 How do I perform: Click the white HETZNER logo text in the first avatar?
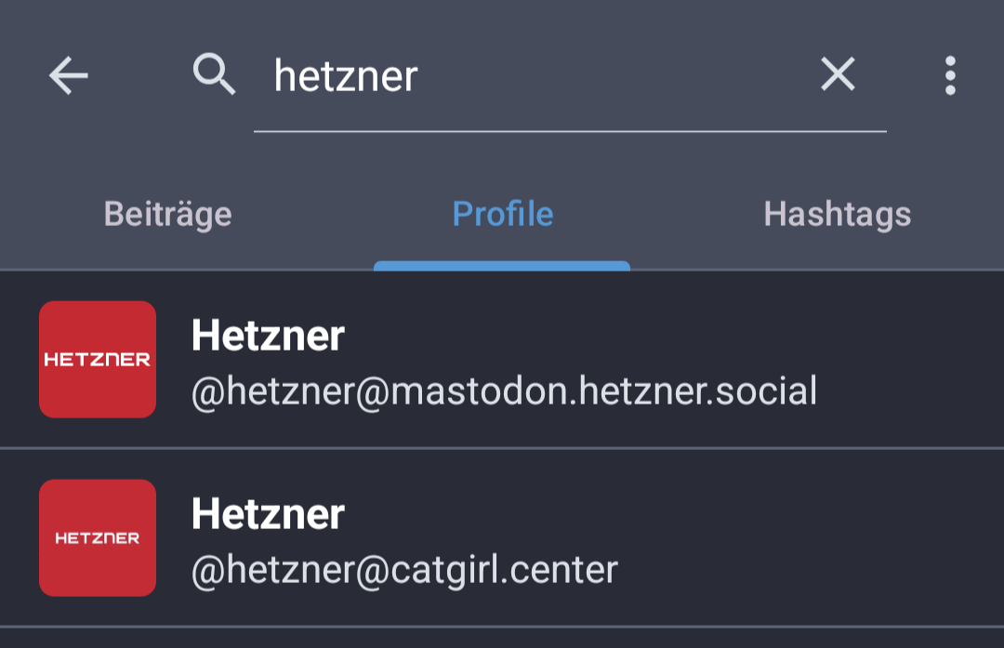coord(98,360)
